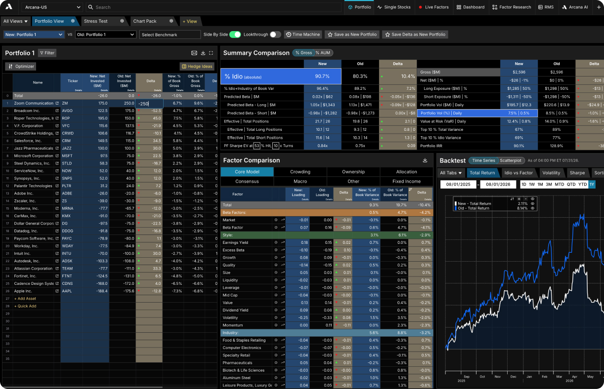The width and height of the screenshot is (604, 389).
Task: Expand Portfolio 1 panel to fullscreen
Action: click(x=212, y=53)
